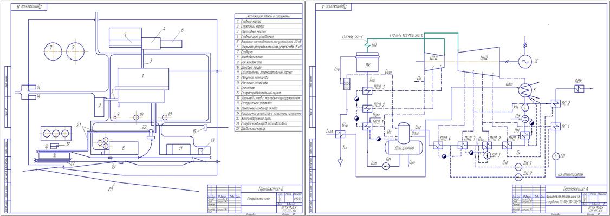Click the ПН feed pump circle
The image size is (610, 216).
pos(386,166)
